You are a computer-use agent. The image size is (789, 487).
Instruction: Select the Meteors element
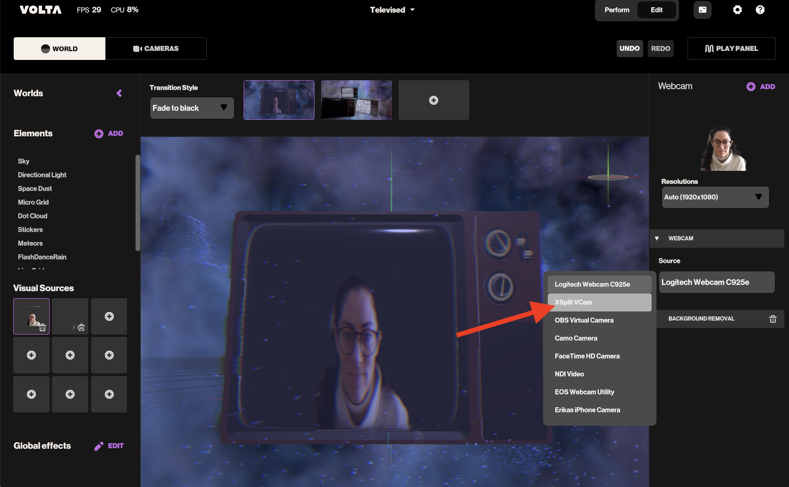click(x=30, y=243)
